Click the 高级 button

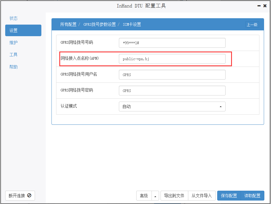(144, 196)
